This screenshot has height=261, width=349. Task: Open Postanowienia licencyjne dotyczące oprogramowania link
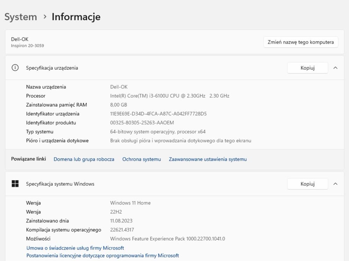pos(103,255)
